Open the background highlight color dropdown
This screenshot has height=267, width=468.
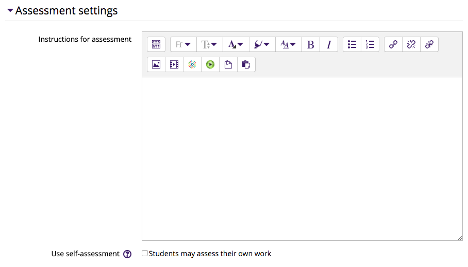262,44
